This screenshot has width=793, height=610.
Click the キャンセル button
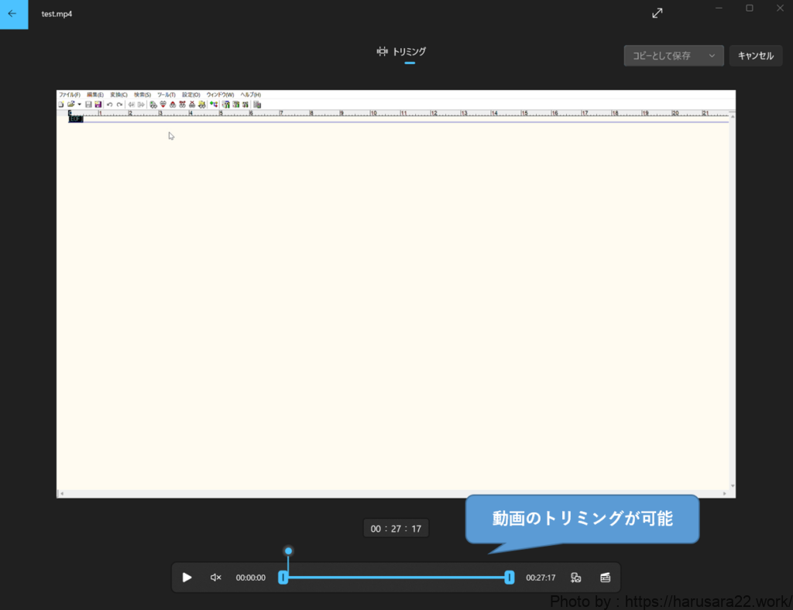(x=755, y=56)
